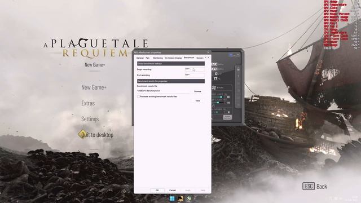The width and height of the screenshot is (361, 203).
Task: Click the left tab-scroll arrow
Action: point(205,58)
